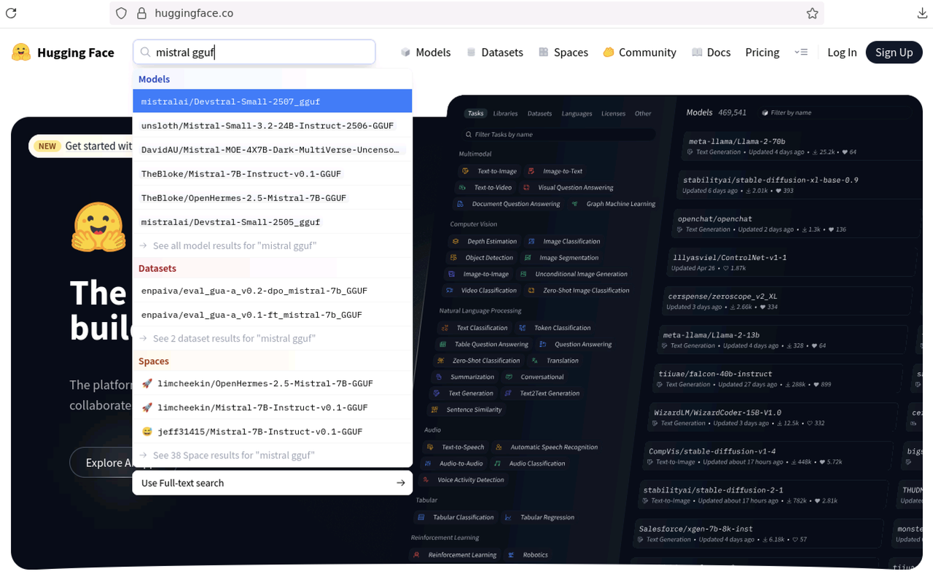Click Robotics task icon
This screenshot has width=933, height=577.
tap(510, 555)
